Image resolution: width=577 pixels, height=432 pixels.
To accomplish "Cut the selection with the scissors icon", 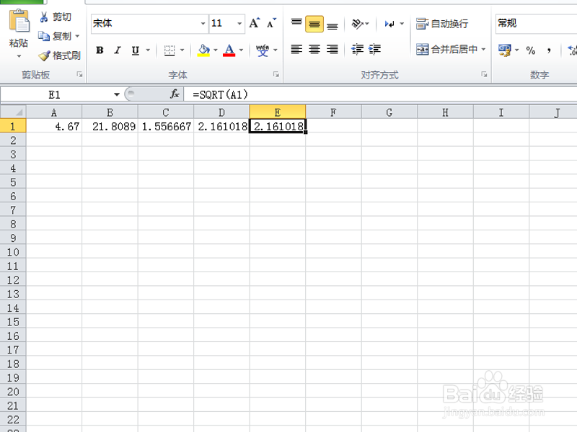I will tap(44, 17).
